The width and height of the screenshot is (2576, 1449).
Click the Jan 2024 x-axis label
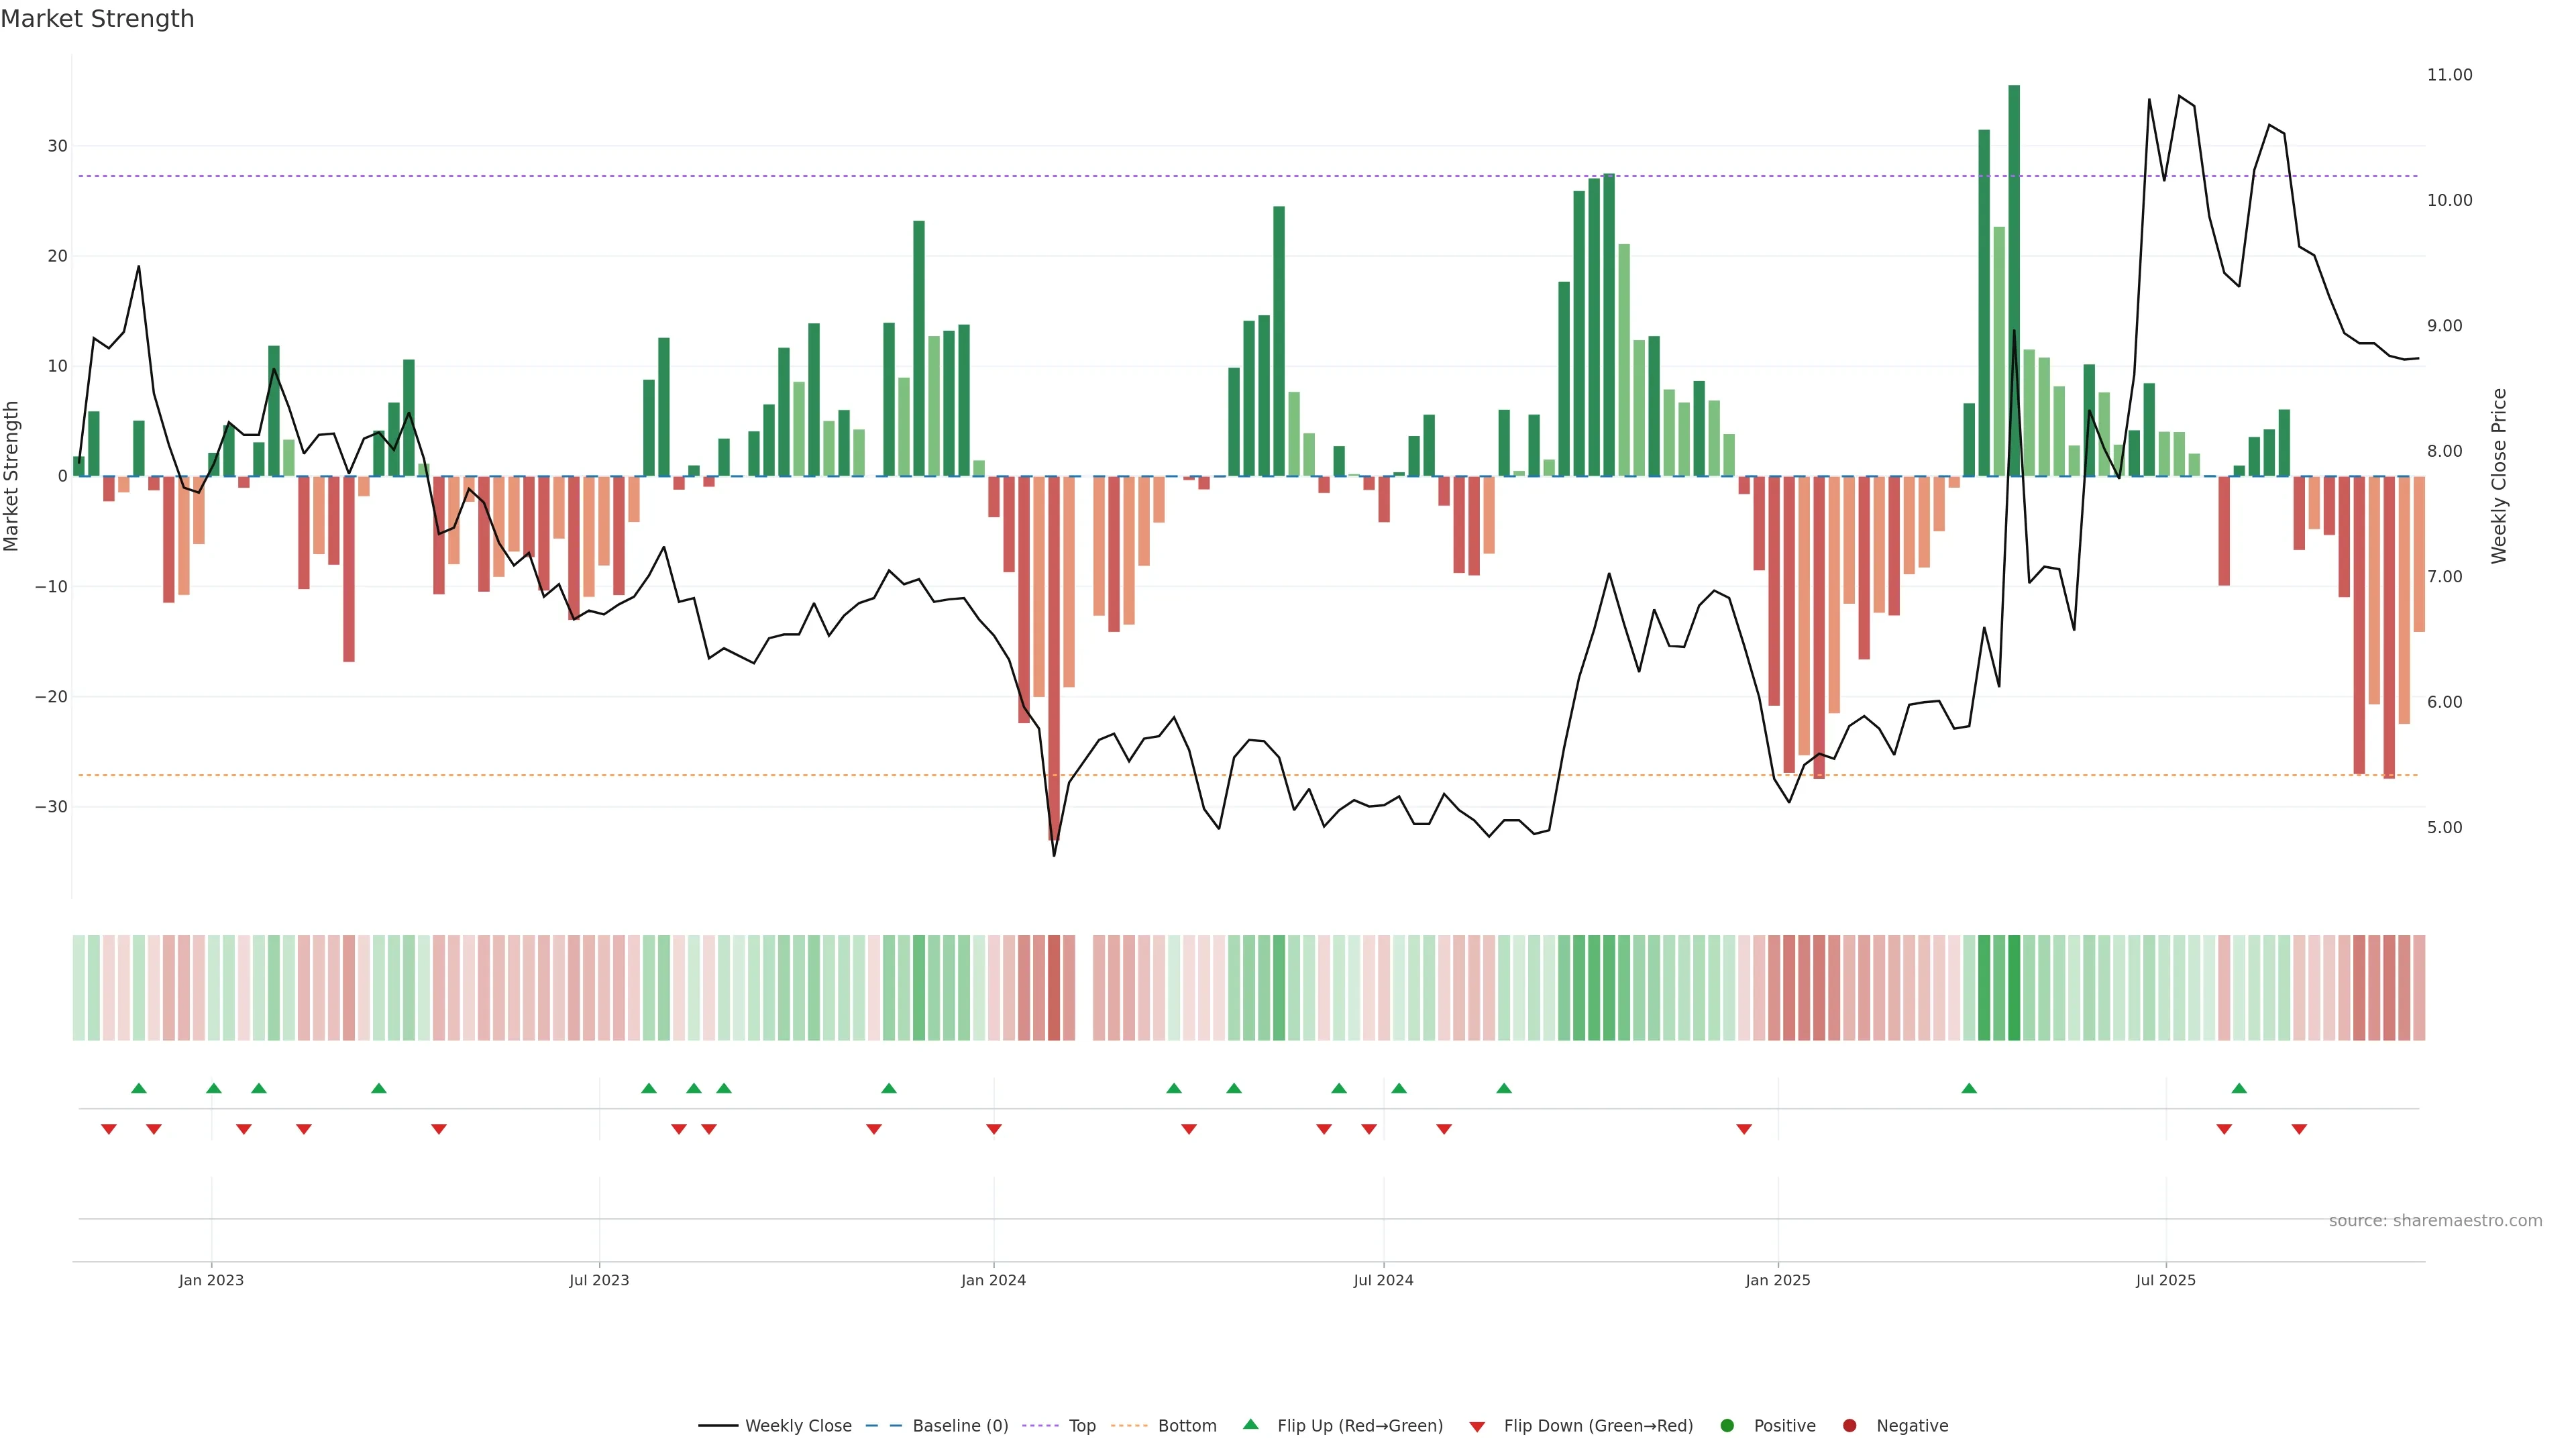(993, 1280)
